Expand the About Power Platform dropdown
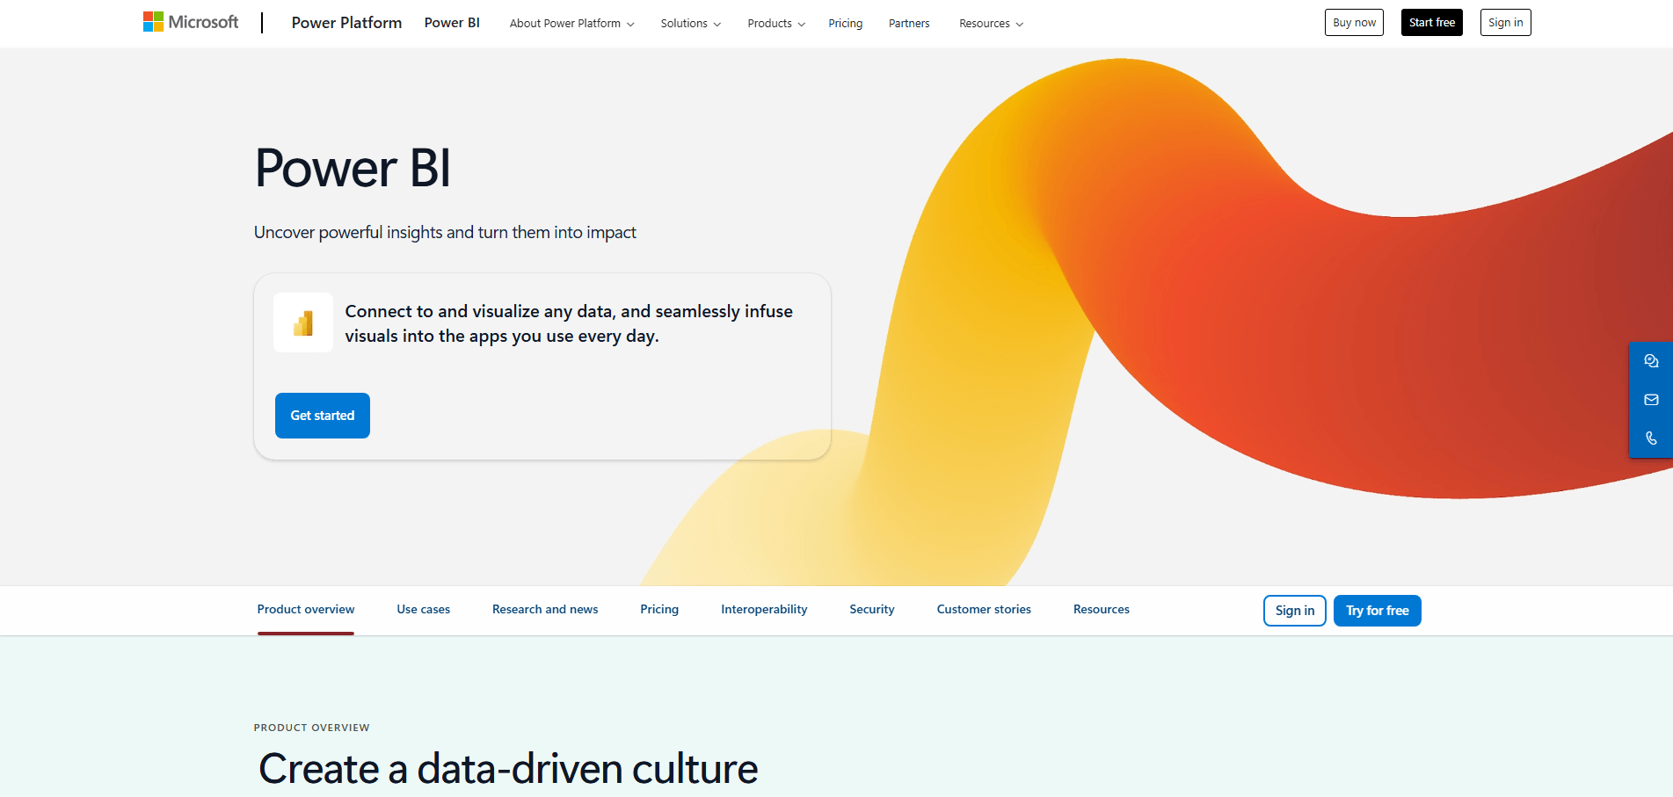 tap(571, 24)
